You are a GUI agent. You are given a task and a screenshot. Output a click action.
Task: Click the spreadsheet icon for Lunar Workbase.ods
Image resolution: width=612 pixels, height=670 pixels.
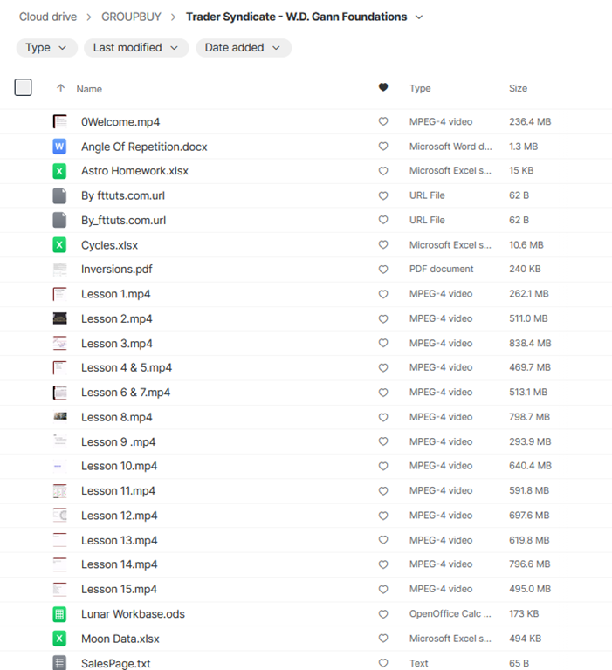(59, 614)
